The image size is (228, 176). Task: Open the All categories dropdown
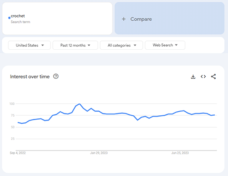121,45
